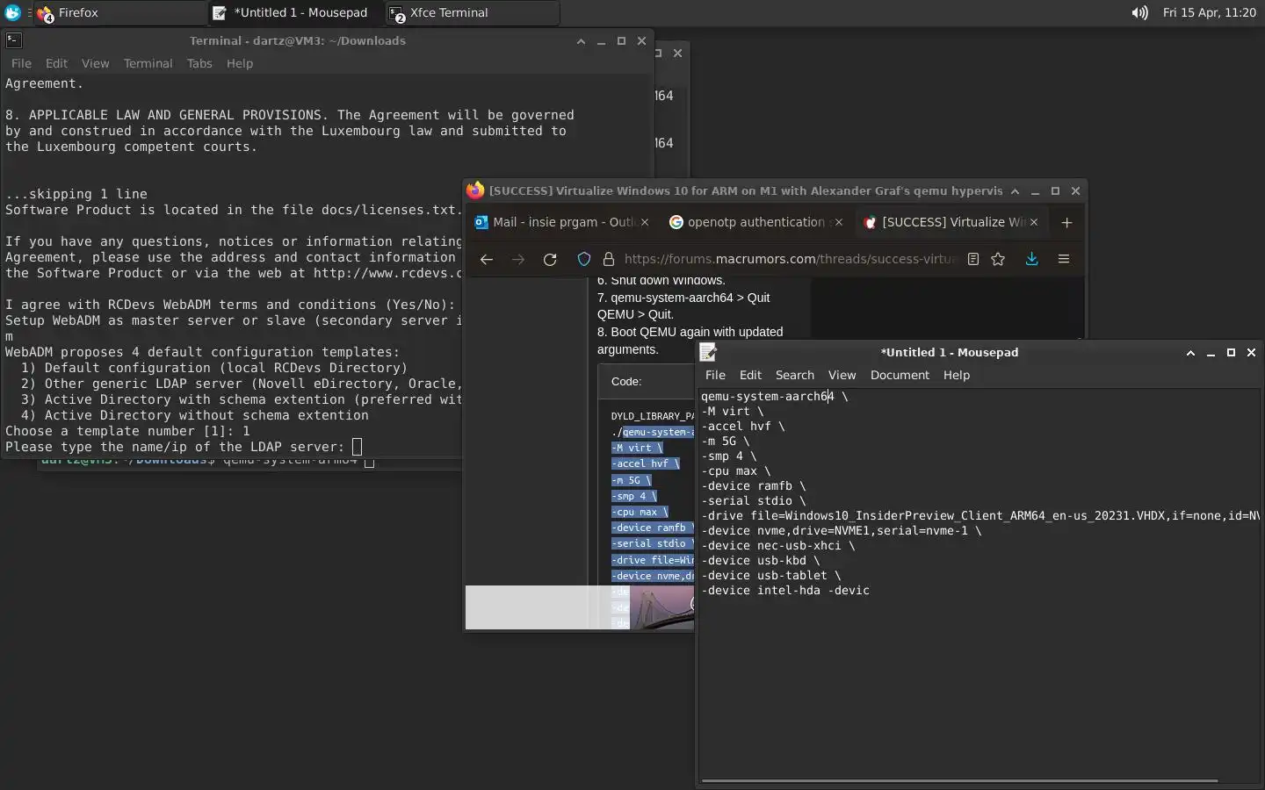Image resolution: width=1265 pixels, height=790 pixels.
Task: Roll up the Terminal window with arrow
Action: 581,41
